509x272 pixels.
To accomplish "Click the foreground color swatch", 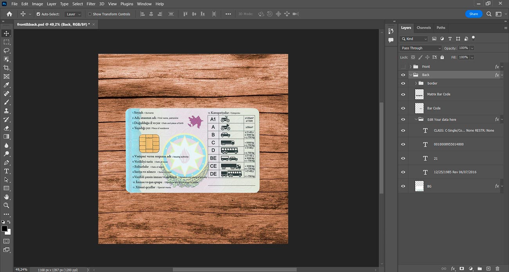I will point(4,229).
